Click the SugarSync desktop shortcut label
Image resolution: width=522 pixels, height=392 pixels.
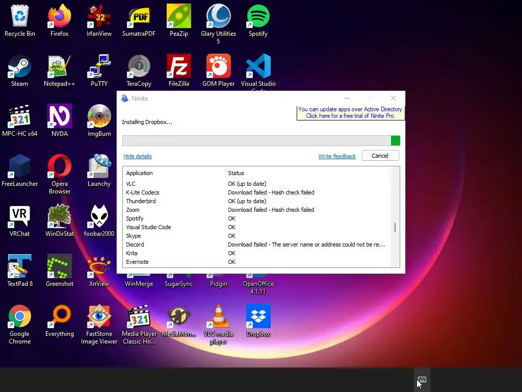click(x=179, y=284)
